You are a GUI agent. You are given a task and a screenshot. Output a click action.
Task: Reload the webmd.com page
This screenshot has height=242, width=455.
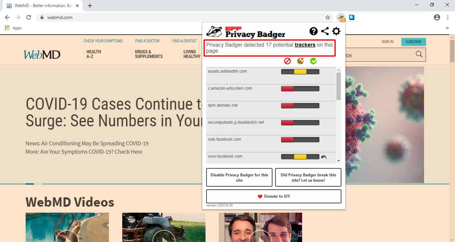29,17
